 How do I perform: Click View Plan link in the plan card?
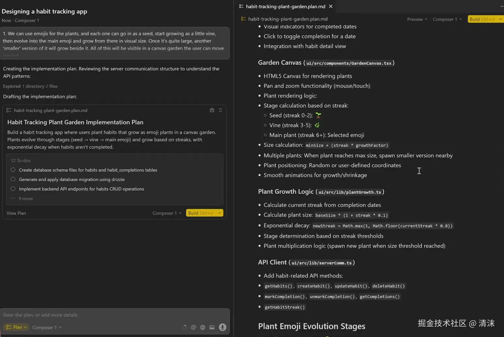16,213
